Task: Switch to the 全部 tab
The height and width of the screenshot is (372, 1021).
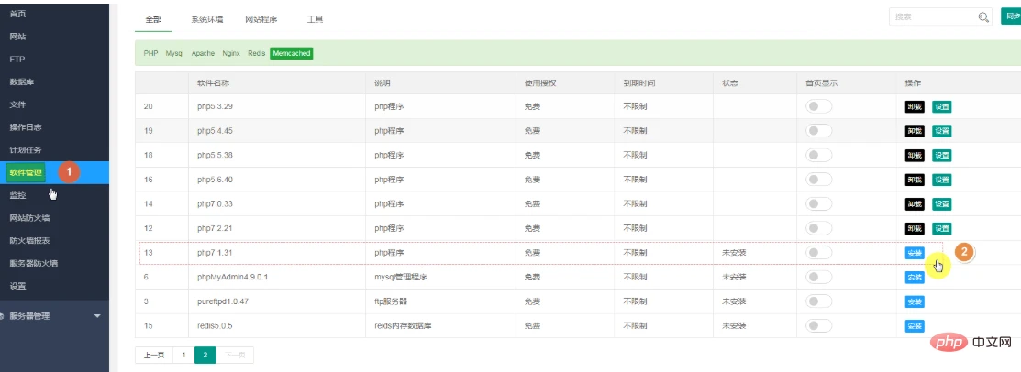Action: point(153,19)
